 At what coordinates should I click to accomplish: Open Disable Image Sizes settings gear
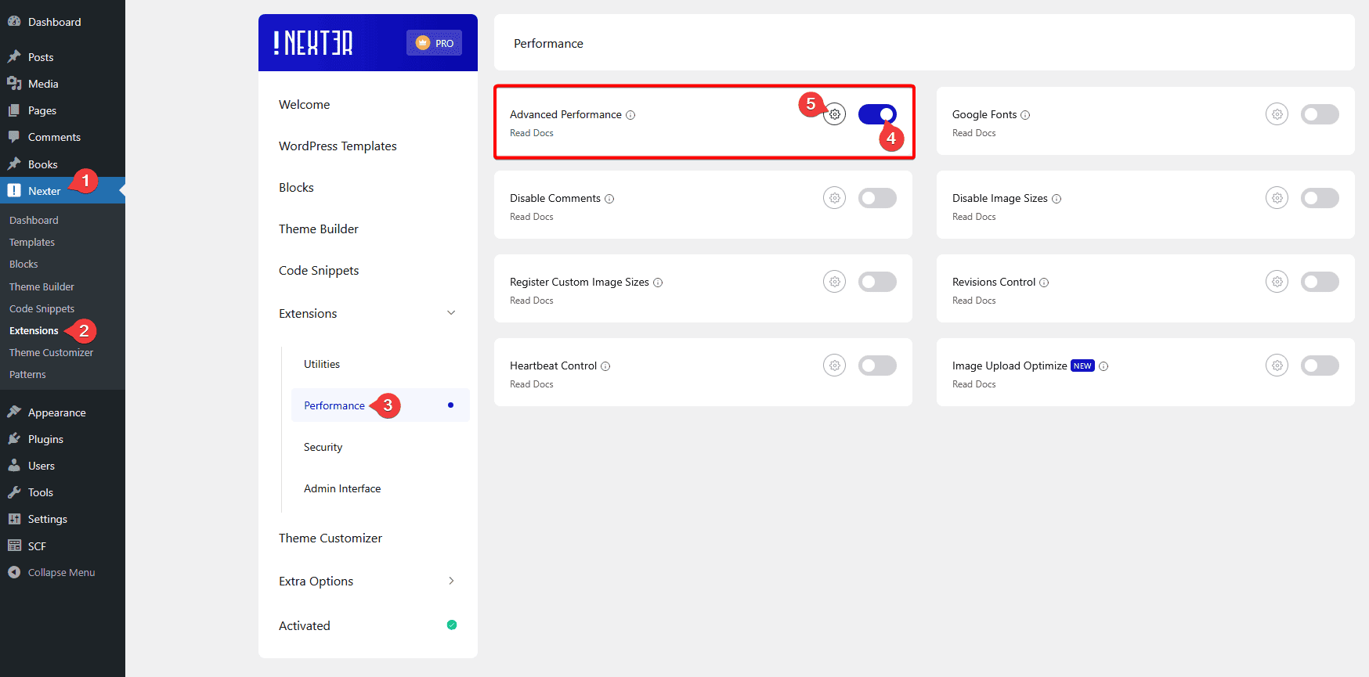[x=1277, y=198]
